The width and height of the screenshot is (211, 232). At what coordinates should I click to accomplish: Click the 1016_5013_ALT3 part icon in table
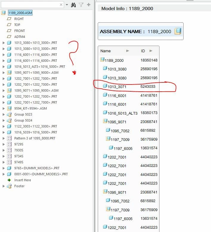pos(105,112)
